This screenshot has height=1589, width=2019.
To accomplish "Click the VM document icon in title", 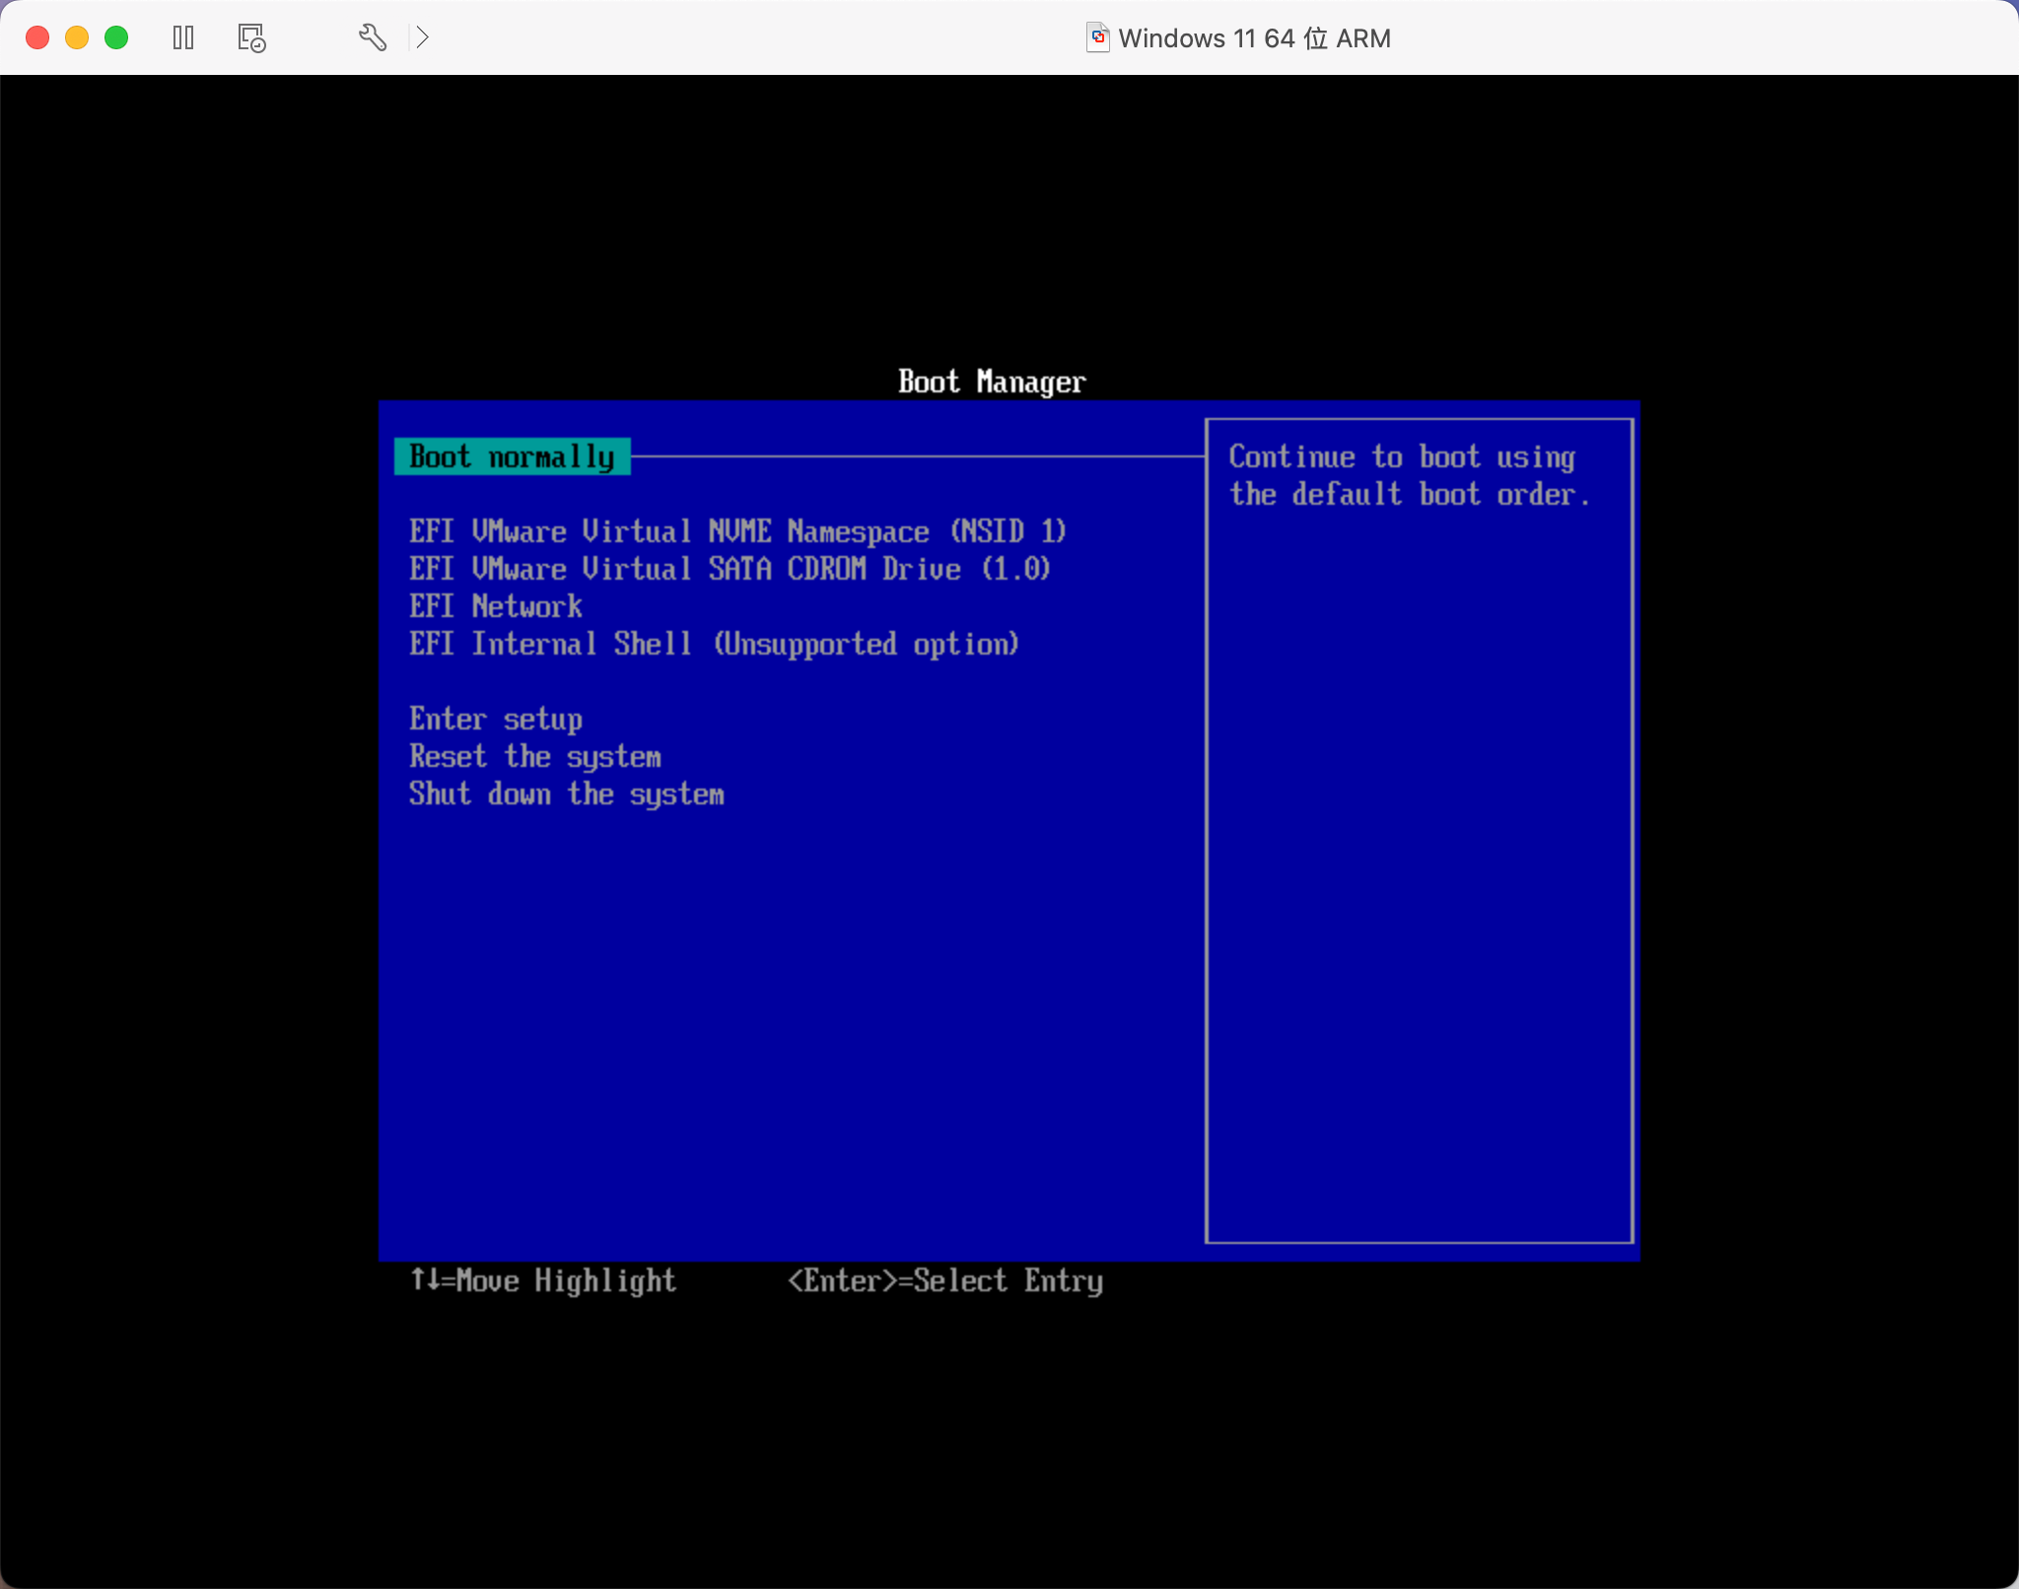I will tap(1097, 38).
